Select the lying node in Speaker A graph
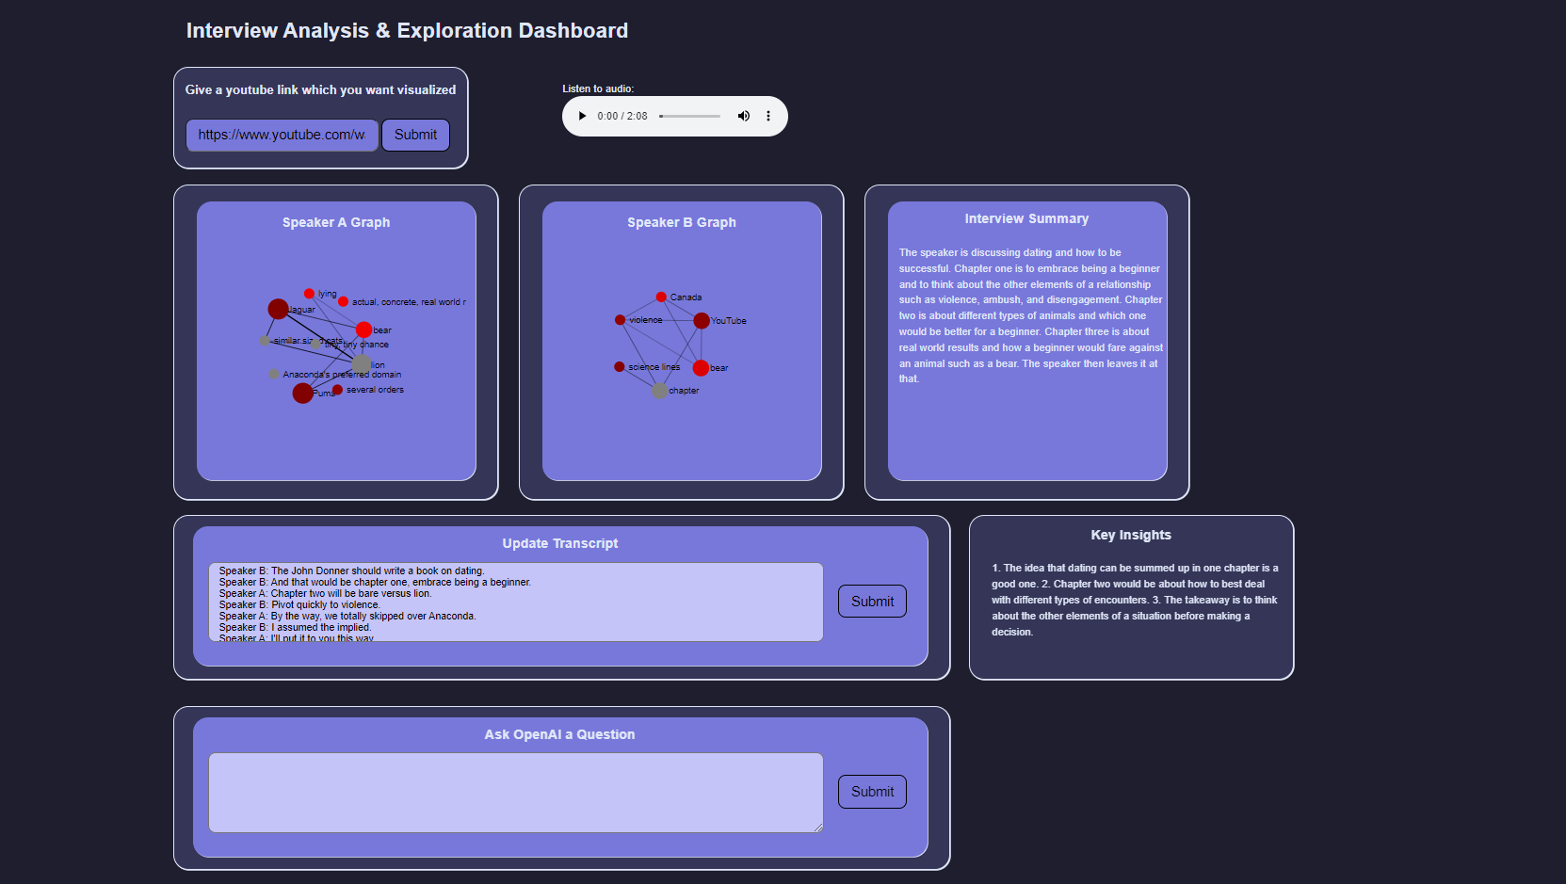 point(309,294)
